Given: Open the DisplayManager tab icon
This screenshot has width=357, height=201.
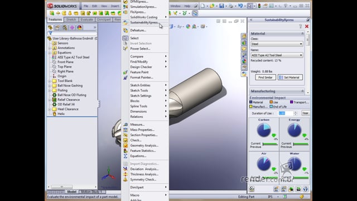Looking at the screenshot, I should 79,27.
